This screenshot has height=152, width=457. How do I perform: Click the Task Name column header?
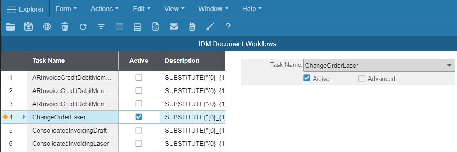tap(73, 61)
